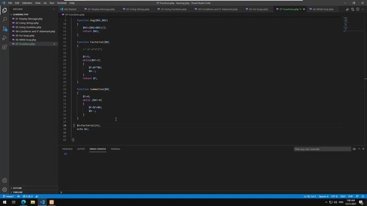Open the Help menu
Screen dimensions: 367x206
(72, 3)
